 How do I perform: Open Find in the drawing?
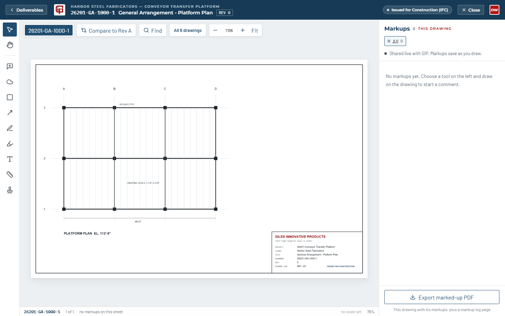tap(153, 31)
